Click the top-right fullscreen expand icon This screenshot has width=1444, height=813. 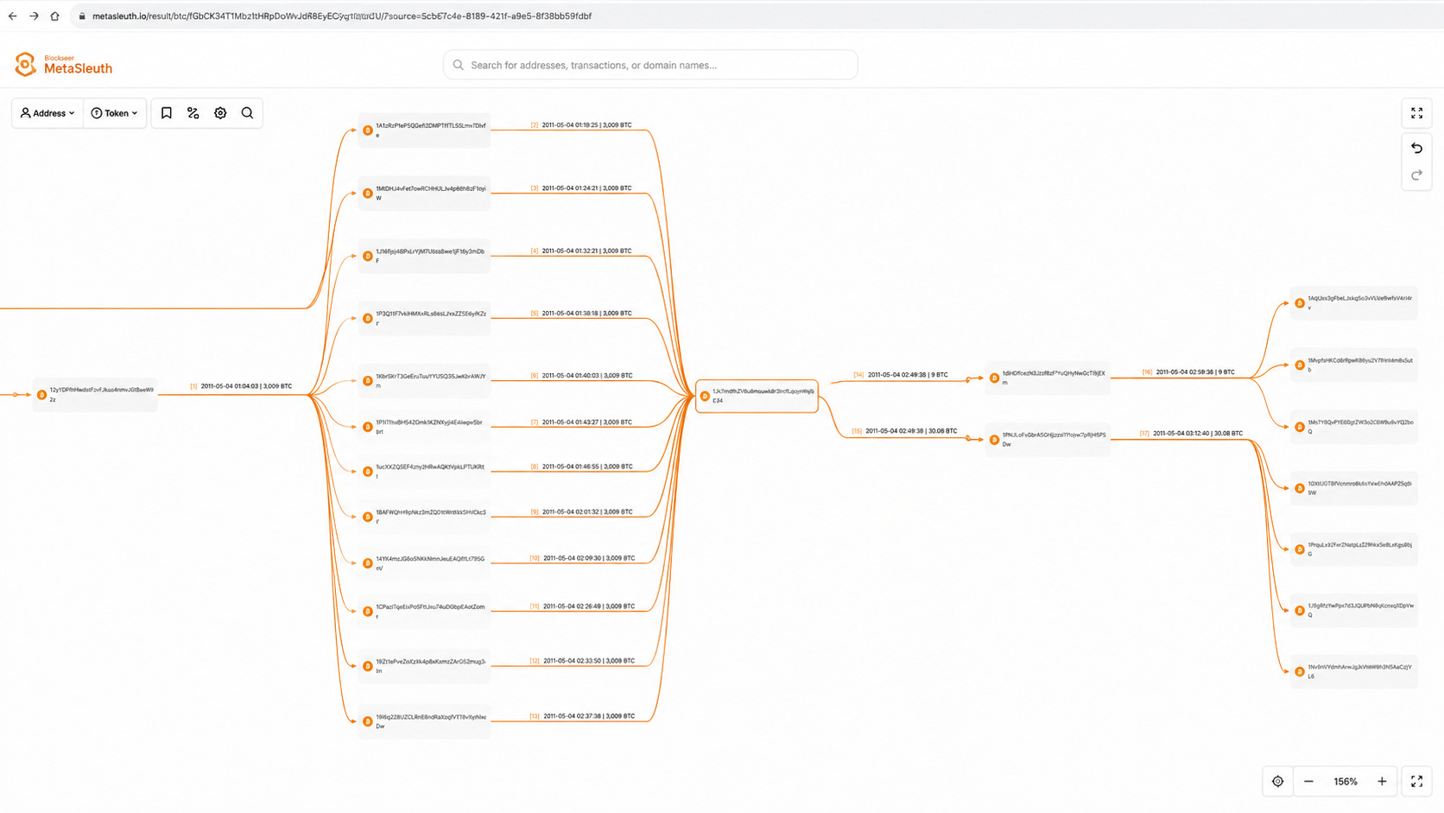(1416, 113)
